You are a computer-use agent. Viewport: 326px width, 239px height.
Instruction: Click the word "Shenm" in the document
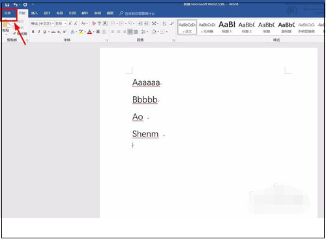[145, 134]
